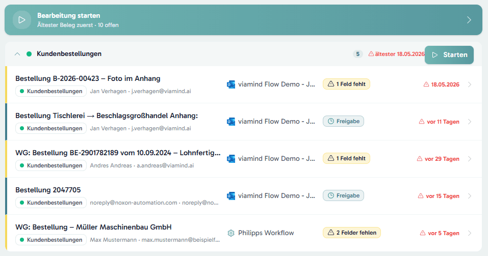
Task: Click Kundenbestellungen tag in BE-2901782189 row
Action: (x=51, y=165)
